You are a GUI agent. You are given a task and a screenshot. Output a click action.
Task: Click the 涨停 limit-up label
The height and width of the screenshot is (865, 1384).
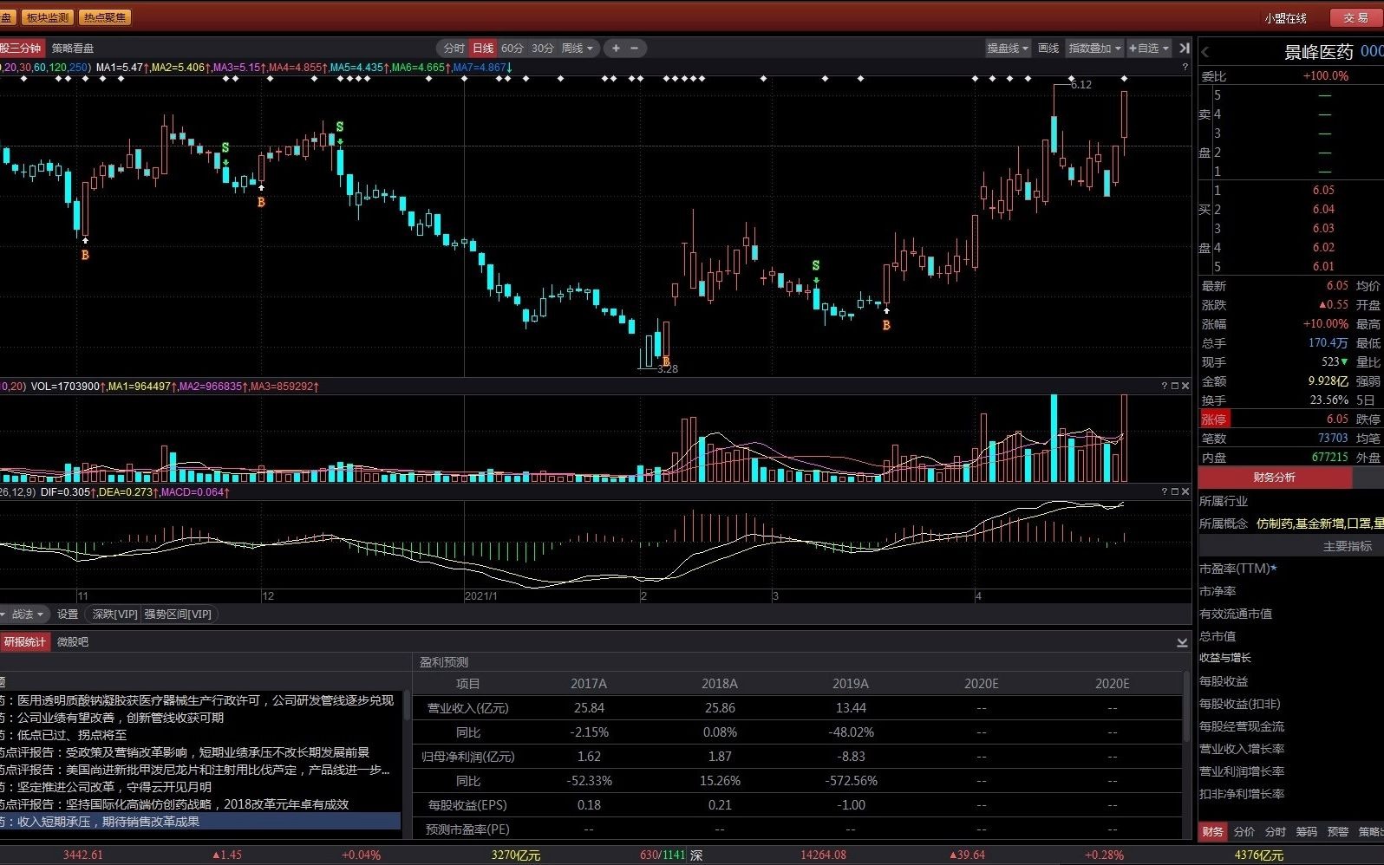pos(1214,419)
